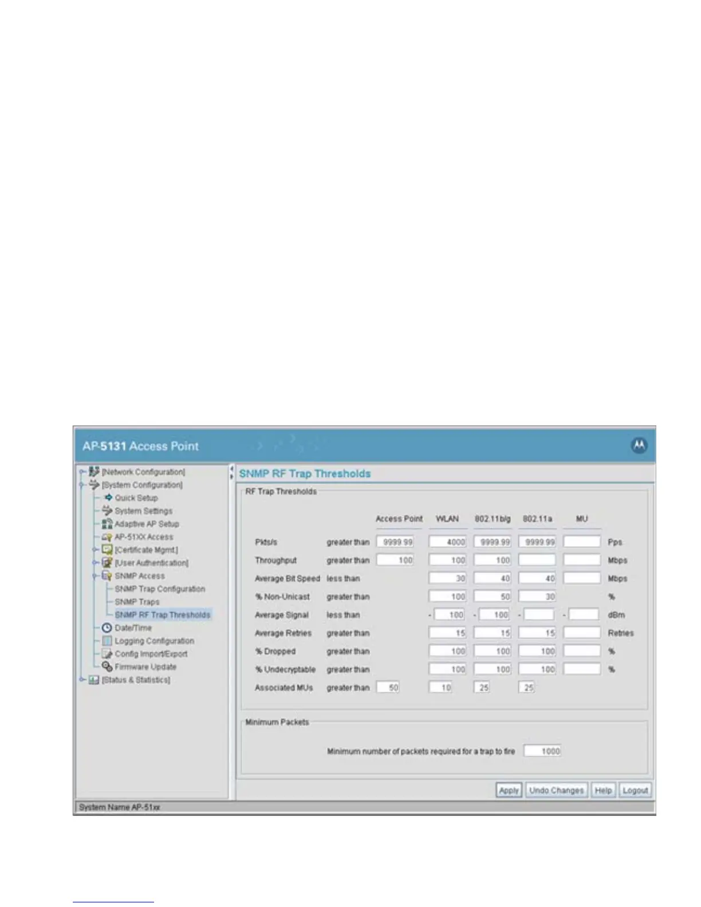Click the Undo Changes button
701x907 pixels.
556,790
